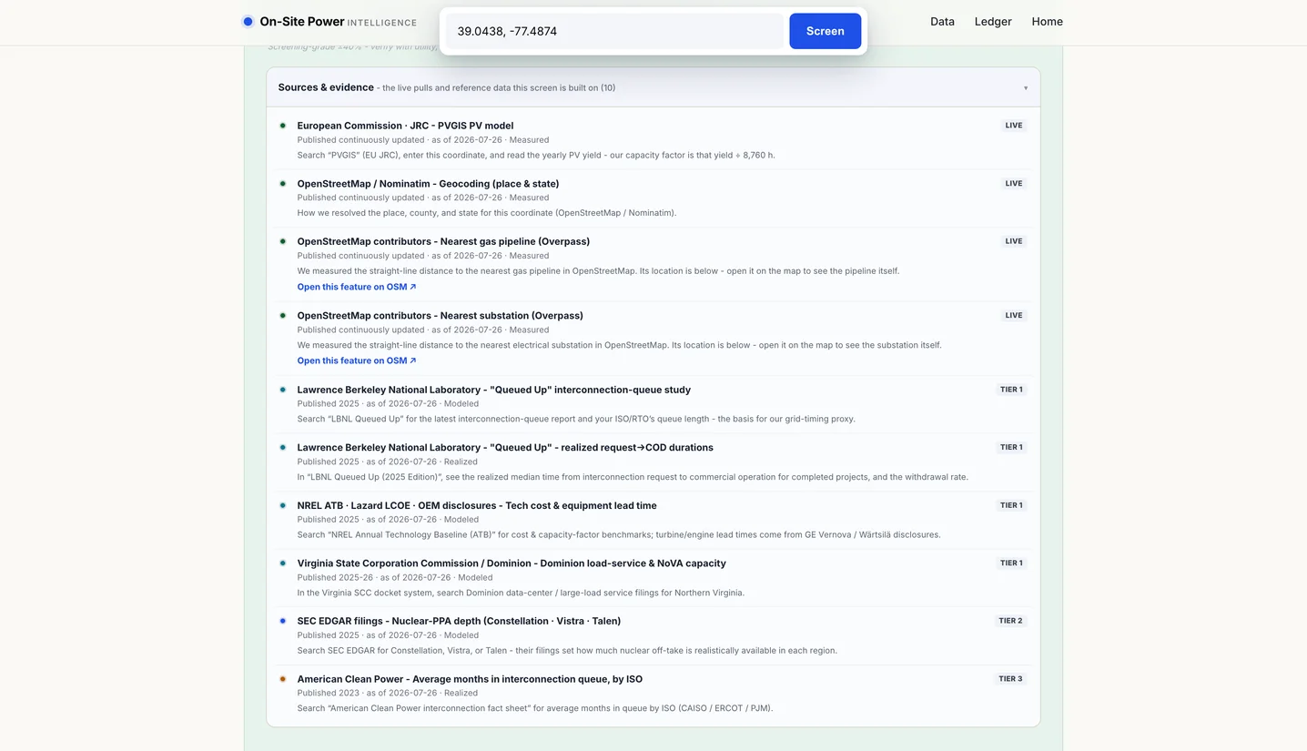
Task: Click the On-Site Power Intelligence brand name
Action: pos(338,22)
